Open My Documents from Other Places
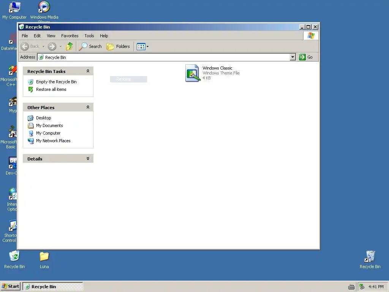 [x=49, y=125]
